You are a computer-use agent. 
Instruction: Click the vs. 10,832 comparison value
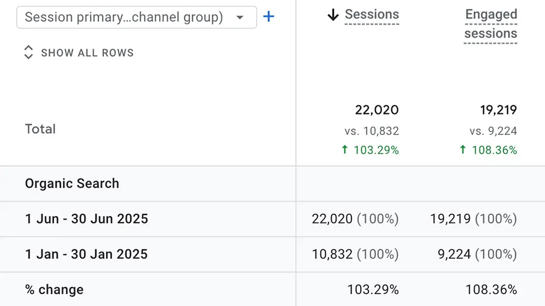click(x=372, y=131)
